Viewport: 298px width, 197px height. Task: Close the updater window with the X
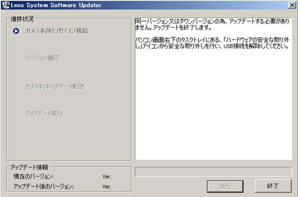pos(292,5)
